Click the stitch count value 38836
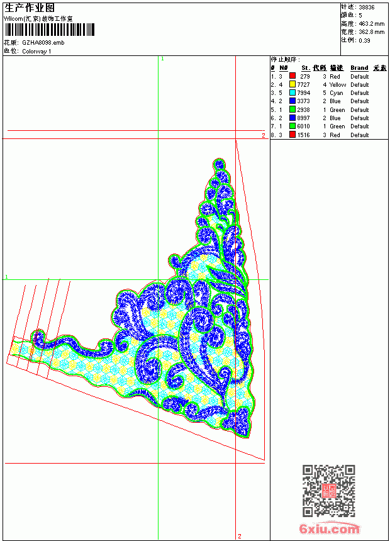The image size is (390, 541). point(367,8)
